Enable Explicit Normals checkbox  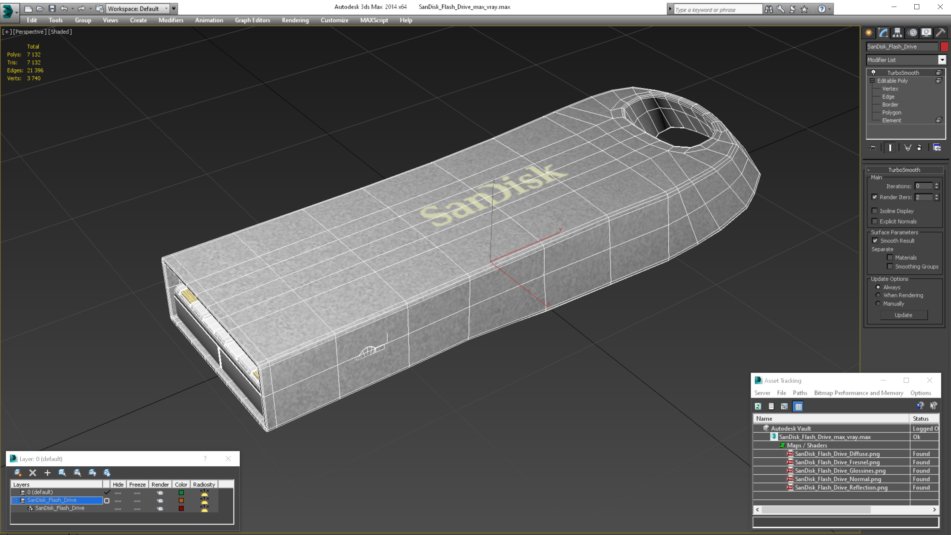click(874, 221)
